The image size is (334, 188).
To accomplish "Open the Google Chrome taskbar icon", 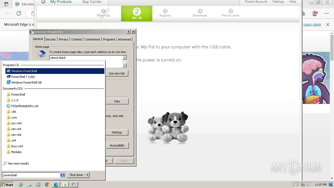I will [47, 185].
